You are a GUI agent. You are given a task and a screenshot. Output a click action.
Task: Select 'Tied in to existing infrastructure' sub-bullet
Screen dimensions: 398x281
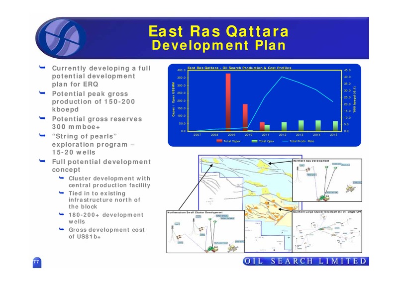104,200
